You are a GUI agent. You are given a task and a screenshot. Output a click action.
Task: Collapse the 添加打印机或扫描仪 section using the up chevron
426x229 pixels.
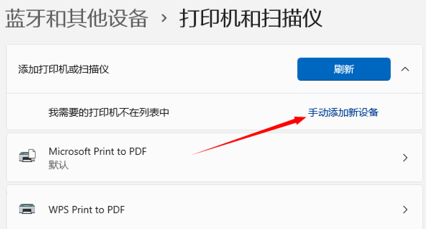coord(405,69)
